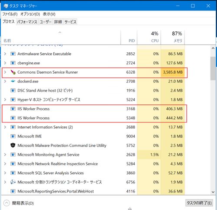Image resolution: width=217 pixels, height=210 pixels.
Task: Click the Task Manager title bar icon
Action: click(x=6, y=6)
